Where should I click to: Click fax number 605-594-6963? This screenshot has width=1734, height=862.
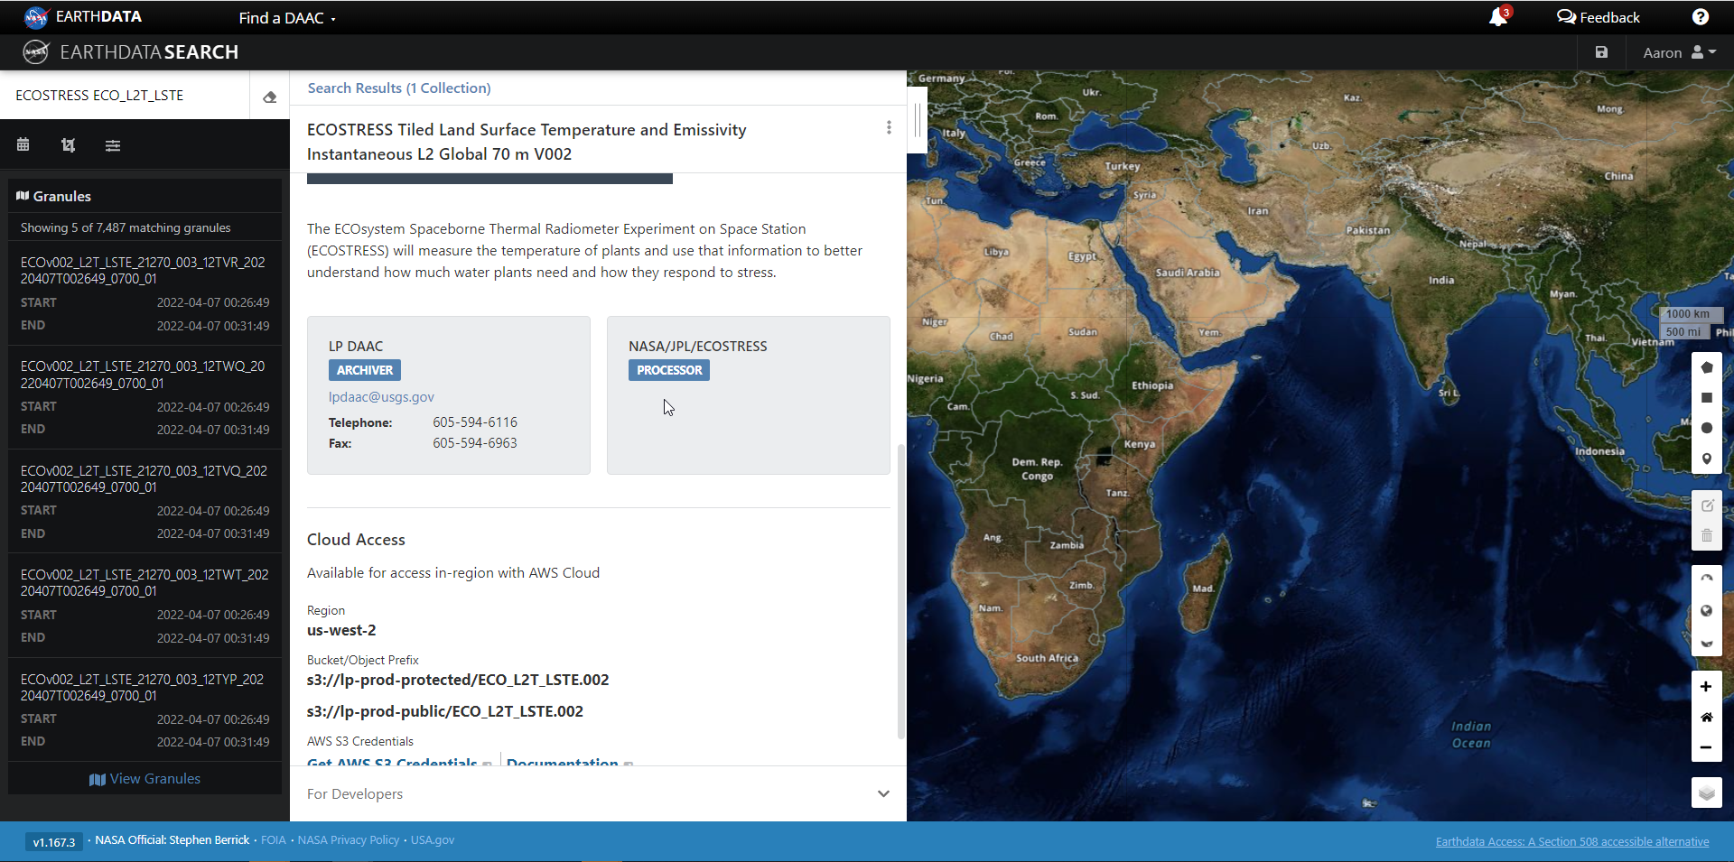click(x=475, y=443)
